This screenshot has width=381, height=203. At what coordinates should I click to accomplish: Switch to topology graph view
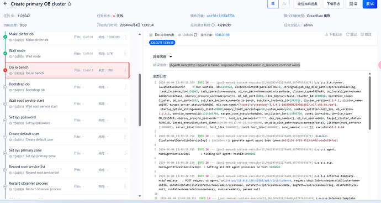[x=284, y=4]
